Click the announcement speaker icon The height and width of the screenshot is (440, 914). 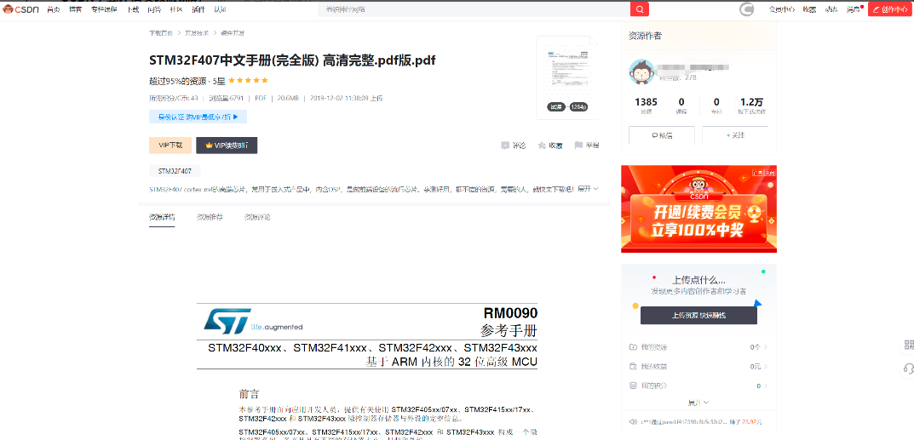[632, 422]
